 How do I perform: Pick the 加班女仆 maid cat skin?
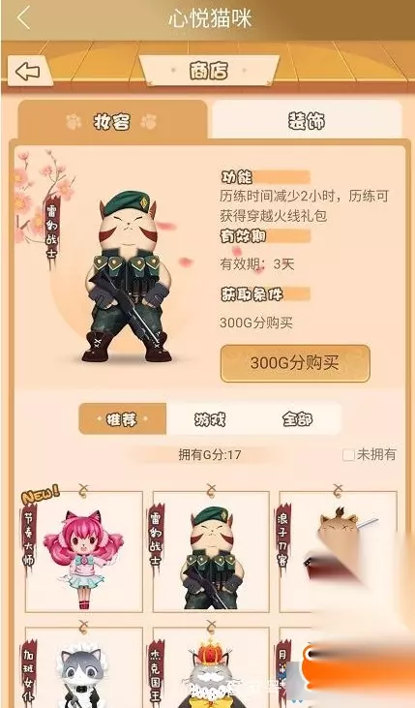[84, 667]
